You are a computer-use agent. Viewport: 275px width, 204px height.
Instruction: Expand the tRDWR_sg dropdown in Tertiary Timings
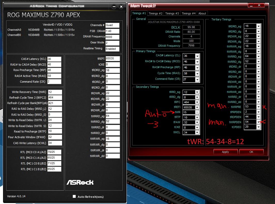point(258,36)
